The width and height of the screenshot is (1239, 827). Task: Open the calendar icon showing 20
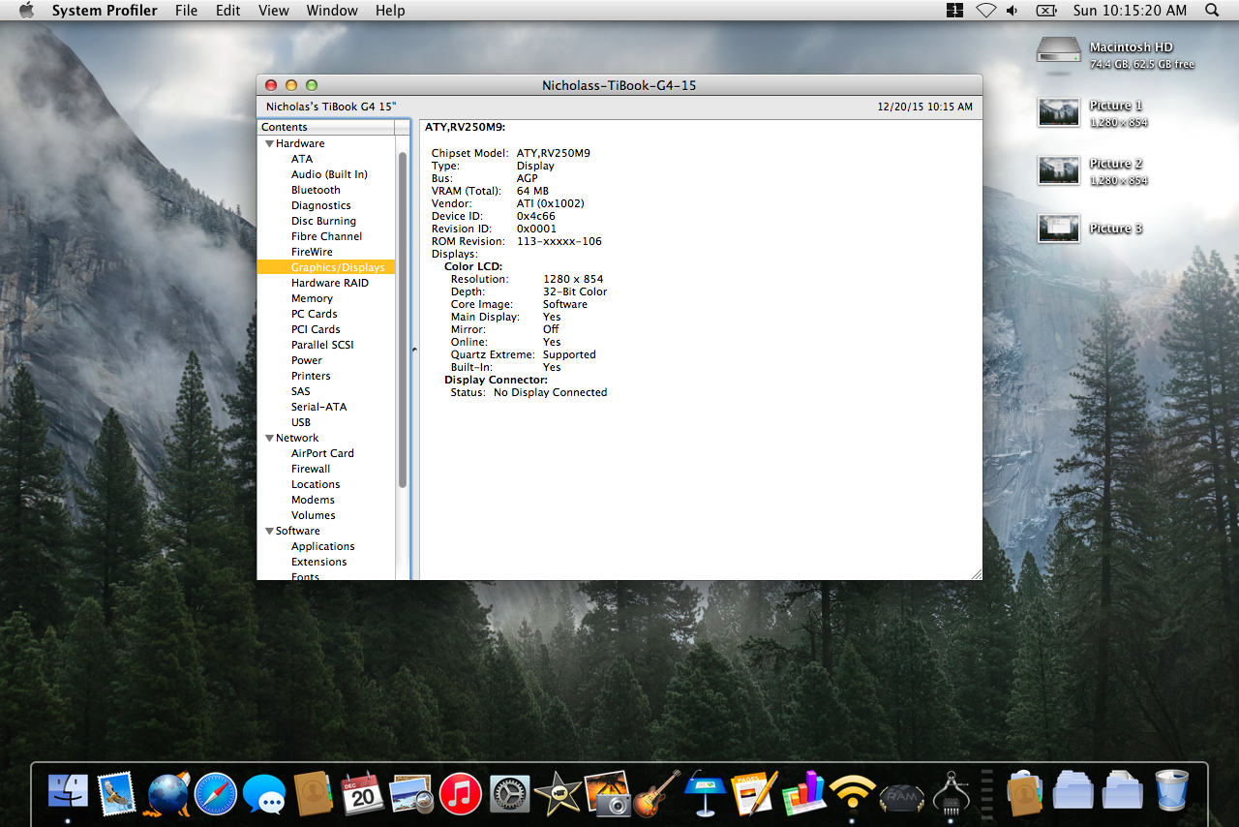(363, 794)
